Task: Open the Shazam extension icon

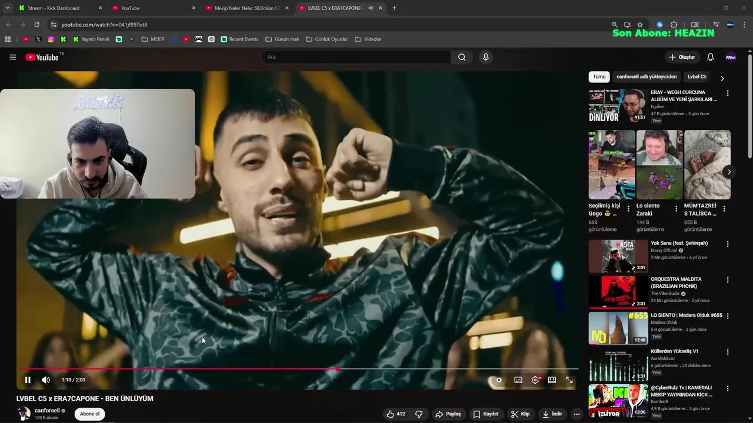Action: coord(659,25)
